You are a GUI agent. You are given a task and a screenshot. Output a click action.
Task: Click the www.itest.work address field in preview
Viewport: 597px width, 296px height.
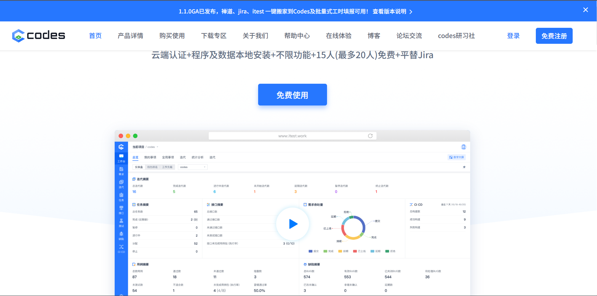coord(292,136)
